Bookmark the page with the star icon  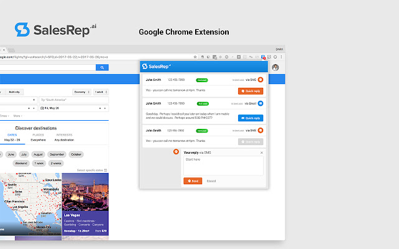click(x=195, y=57)
